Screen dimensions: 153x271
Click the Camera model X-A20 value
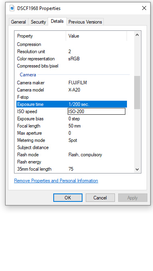tap(74, 90)
